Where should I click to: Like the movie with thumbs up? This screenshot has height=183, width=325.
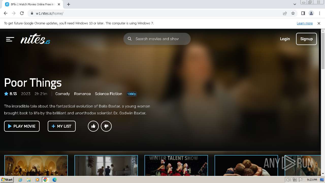[x=93, y=126]
